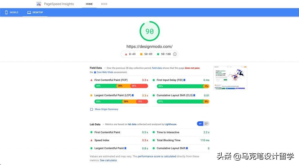
Task: Click the green dot beside Lab First Contentful Paint
Action: coord(91,132)
